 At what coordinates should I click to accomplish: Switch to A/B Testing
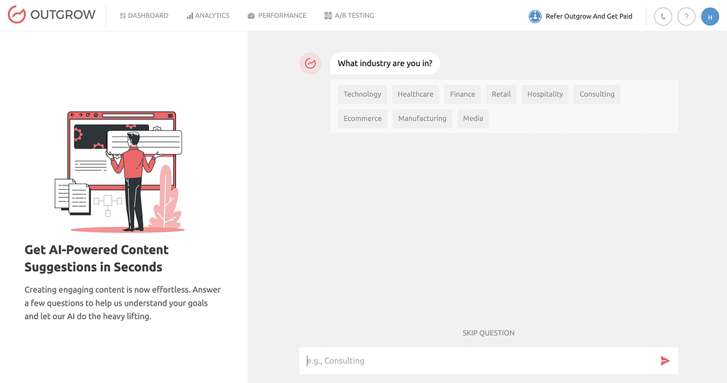349,16
